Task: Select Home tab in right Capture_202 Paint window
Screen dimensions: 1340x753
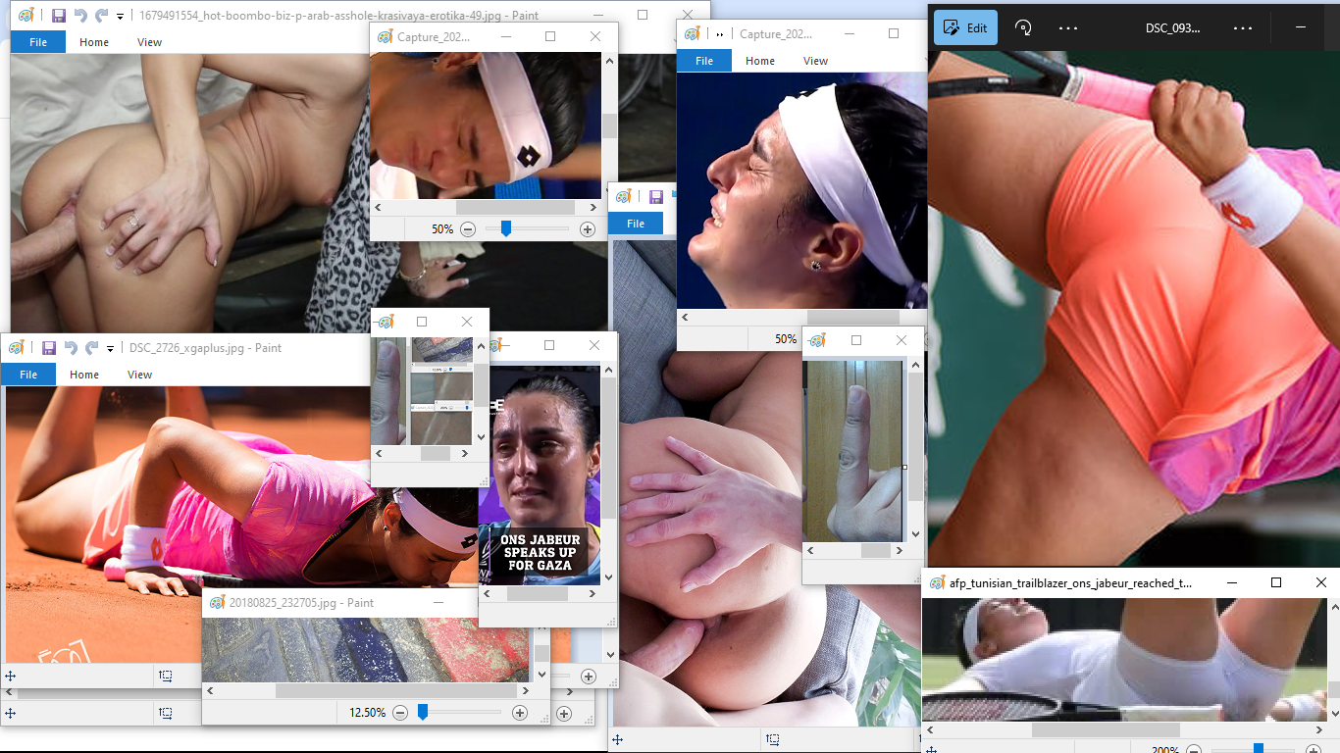Action: tap(759, 61)
